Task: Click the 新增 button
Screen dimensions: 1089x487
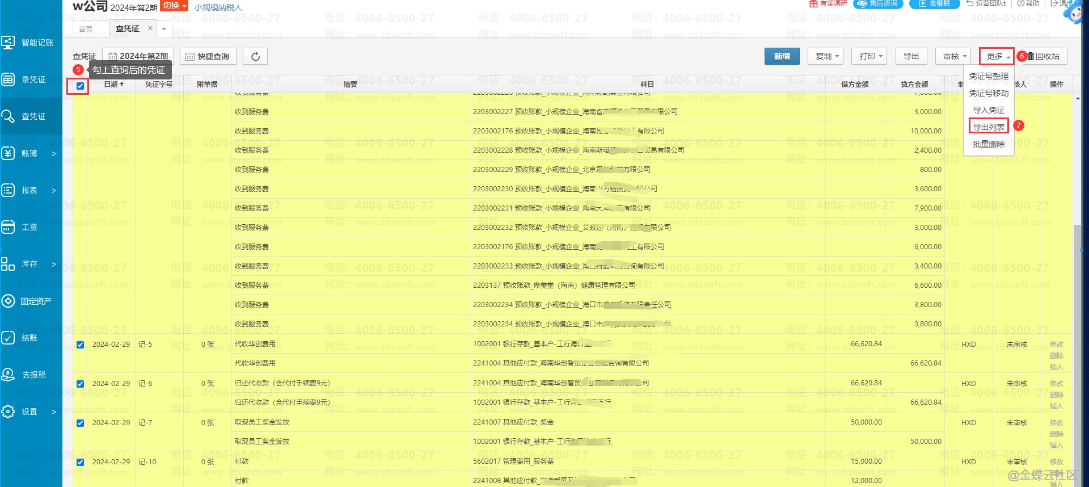Action: tap(782, 56)
